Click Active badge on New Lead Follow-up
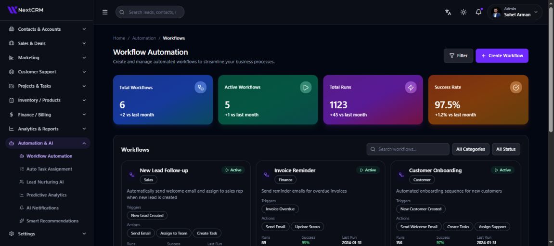554x246 pixels. coord(233,170)
